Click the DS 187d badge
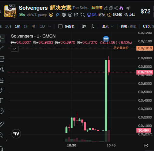 pos(96,15)
